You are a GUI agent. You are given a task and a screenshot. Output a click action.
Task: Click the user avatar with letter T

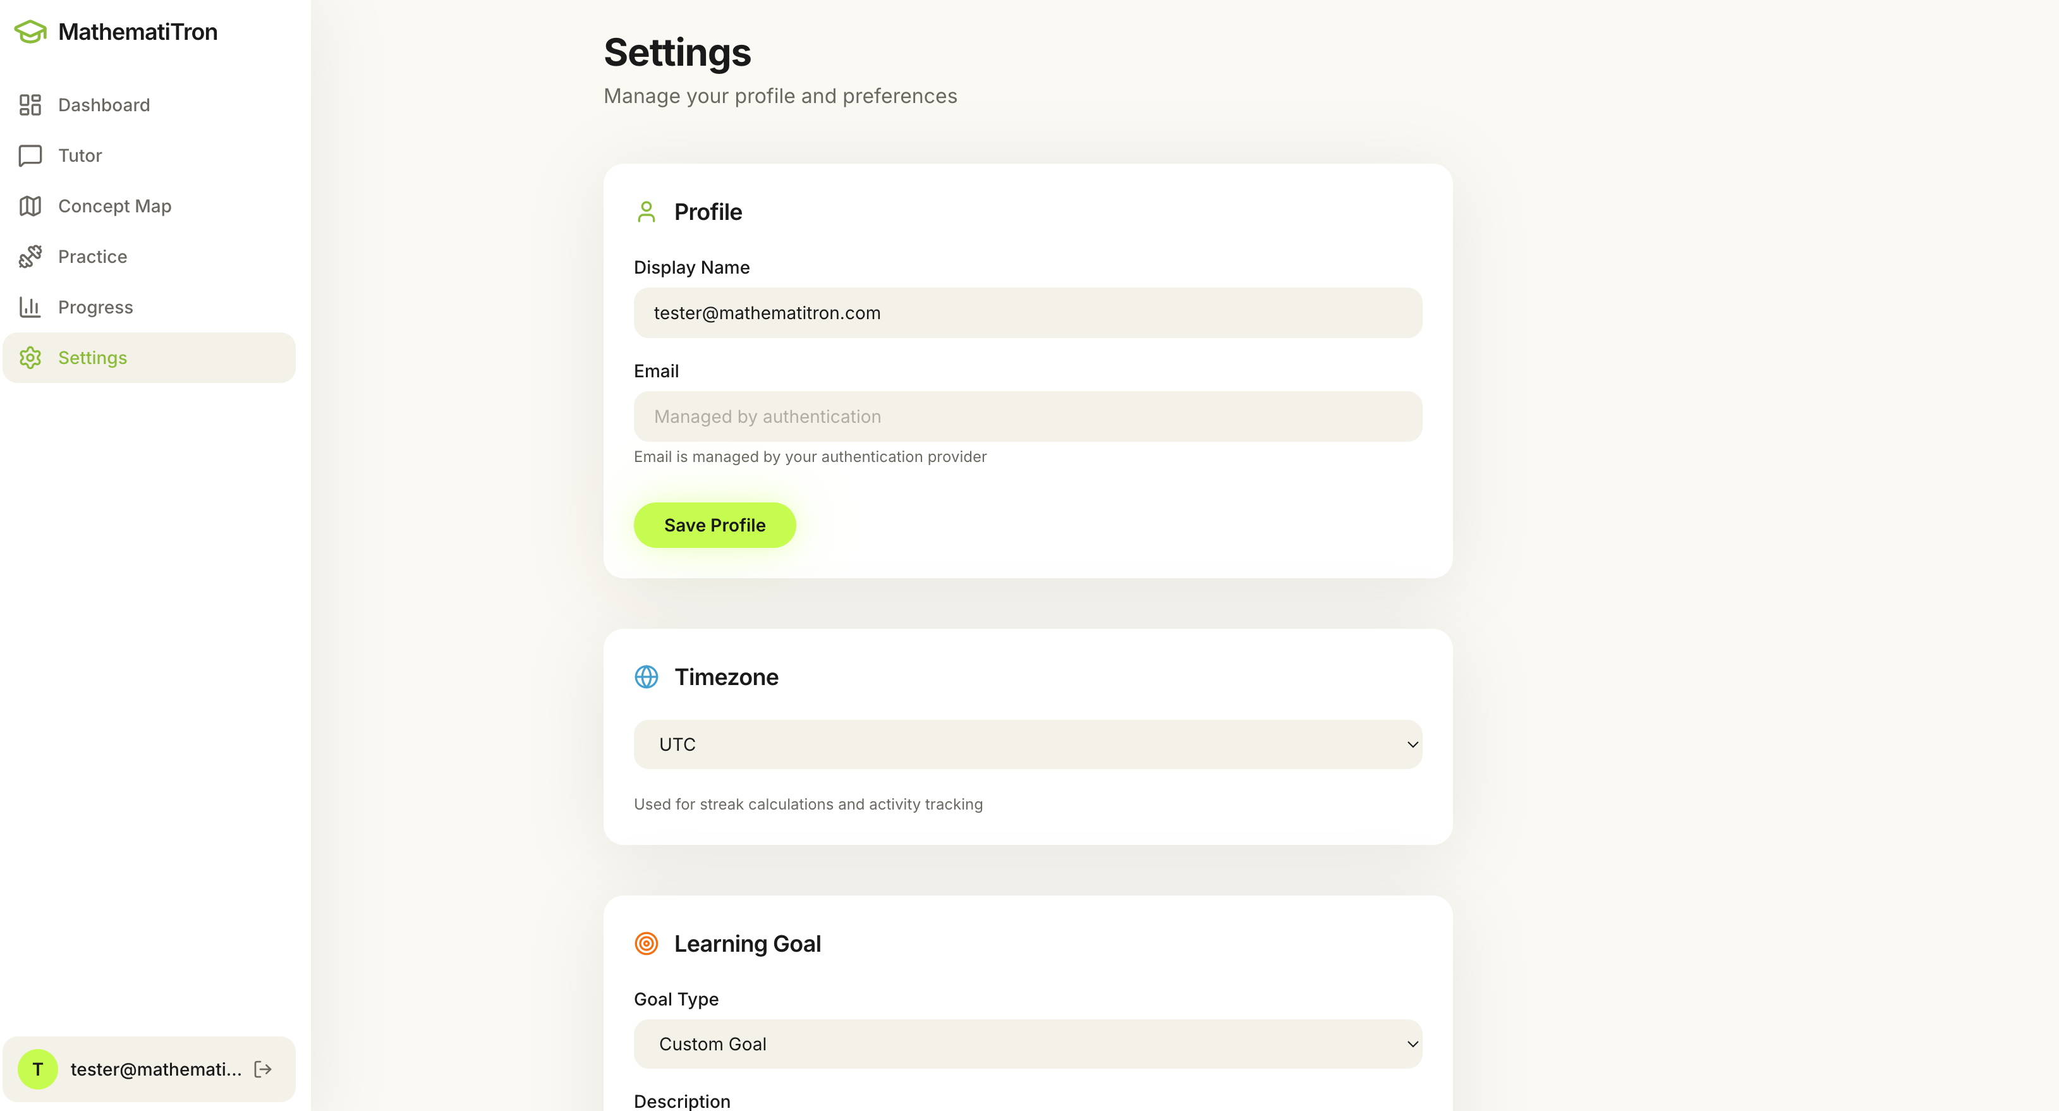[37, 1069]
